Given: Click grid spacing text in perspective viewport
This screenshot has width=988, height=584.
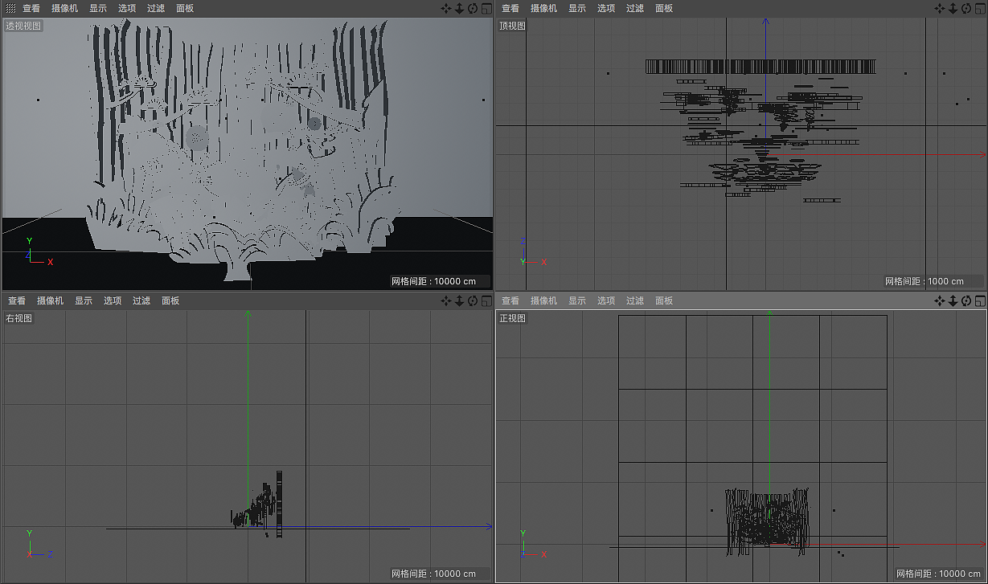Looking at the screenshot, I should tap(434, 281).
